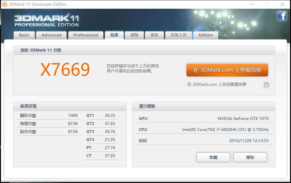
Task: Minimize the 3DMark 11 window
Action: [252, 4]
